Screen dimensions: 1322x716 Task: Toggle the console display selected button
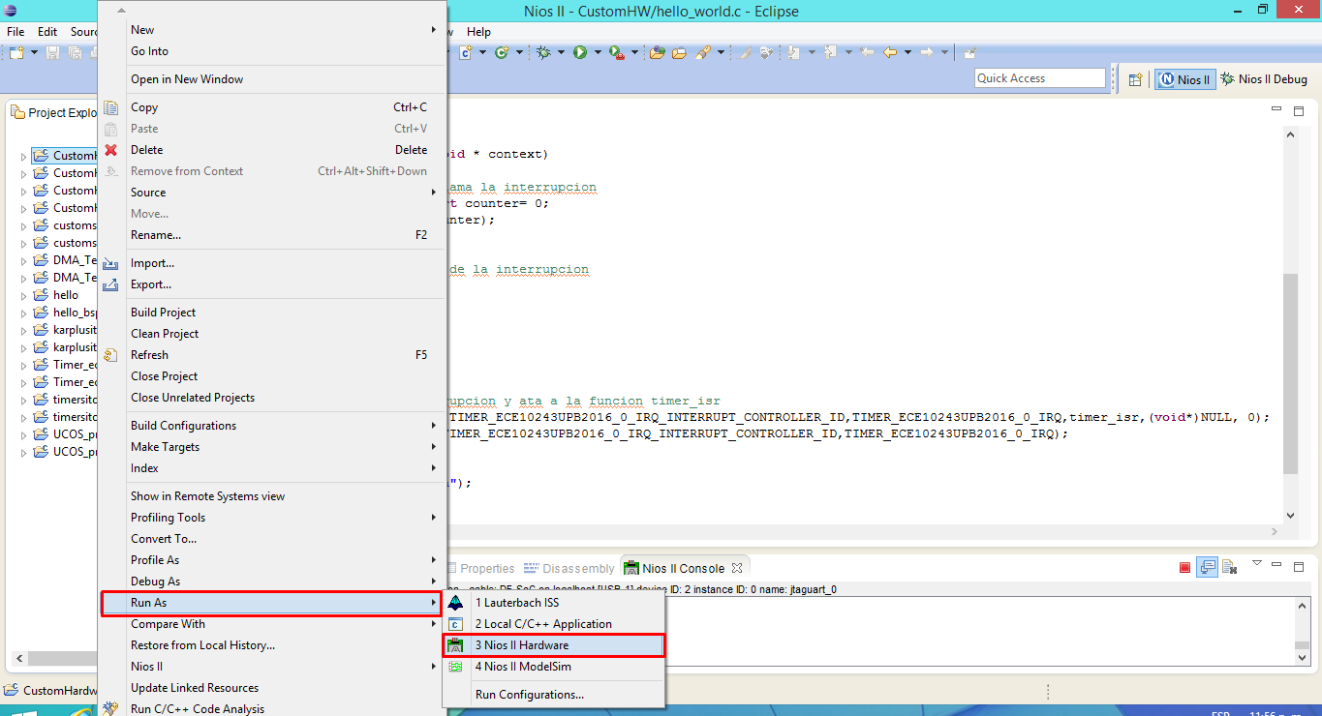tap(1207, 567)
